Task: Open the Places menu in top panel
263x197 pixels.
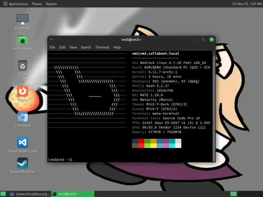Action: 37,4
